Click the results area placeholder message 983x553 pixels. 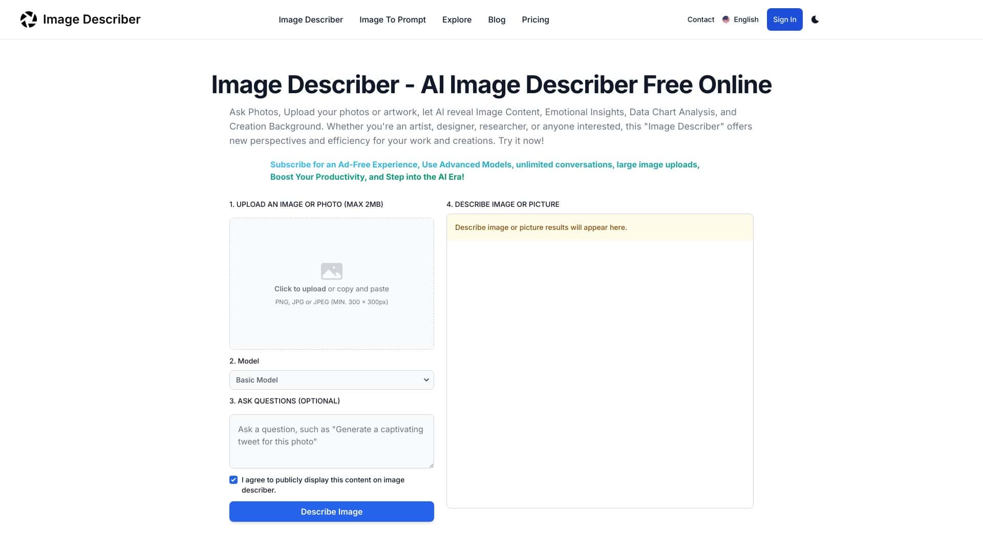coord(541,227)
